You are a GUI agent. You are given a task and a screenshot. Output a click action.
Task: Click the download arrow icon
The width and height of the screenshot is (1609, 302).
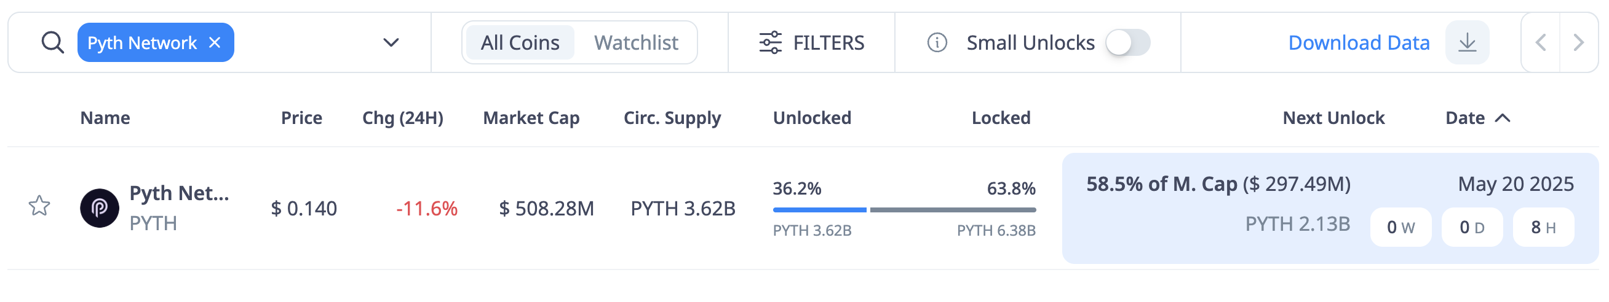pyautogui.click(x=1467, y=42)
